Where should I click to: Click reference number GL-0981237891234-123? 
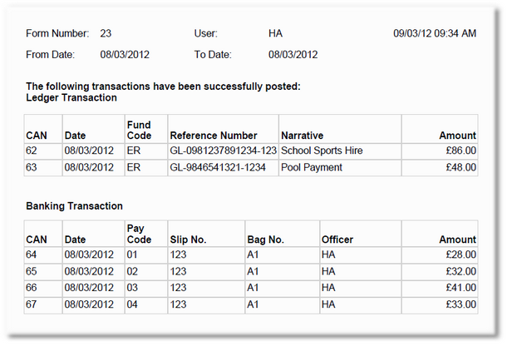click(x=222, y=151)
